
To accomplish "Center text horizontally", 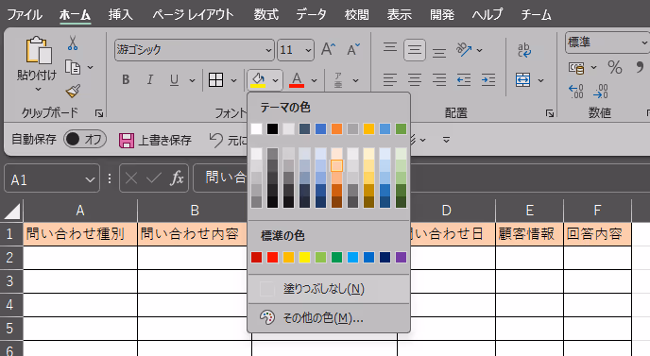I will (x=415, y=79).
